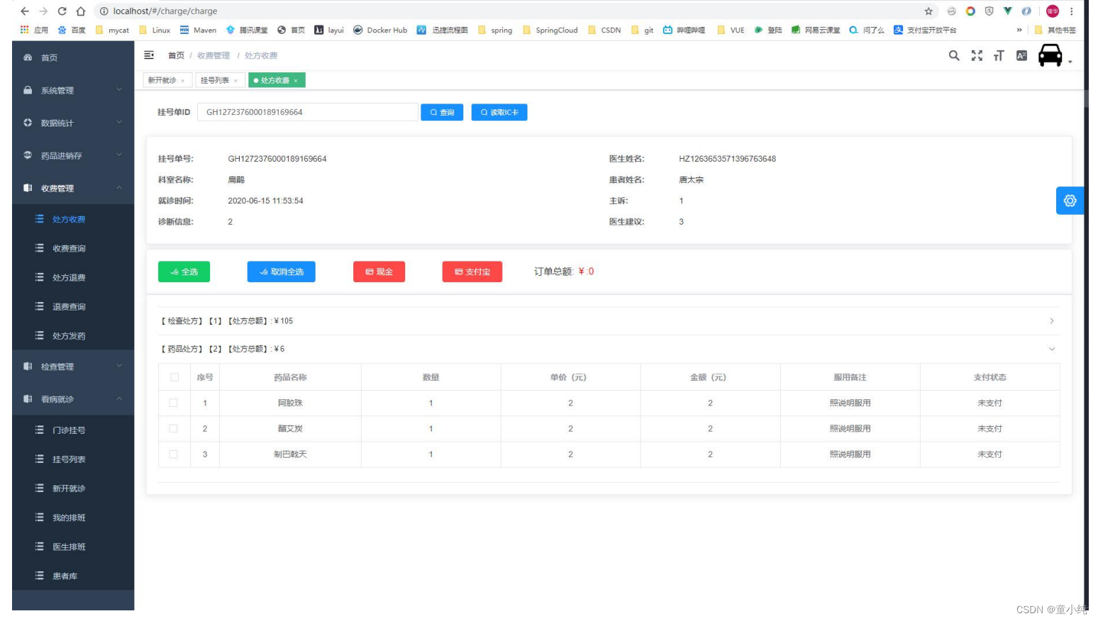Click the 取消全选 button
This screenshot has height=621, width=1098.
(x=281, y=272)
